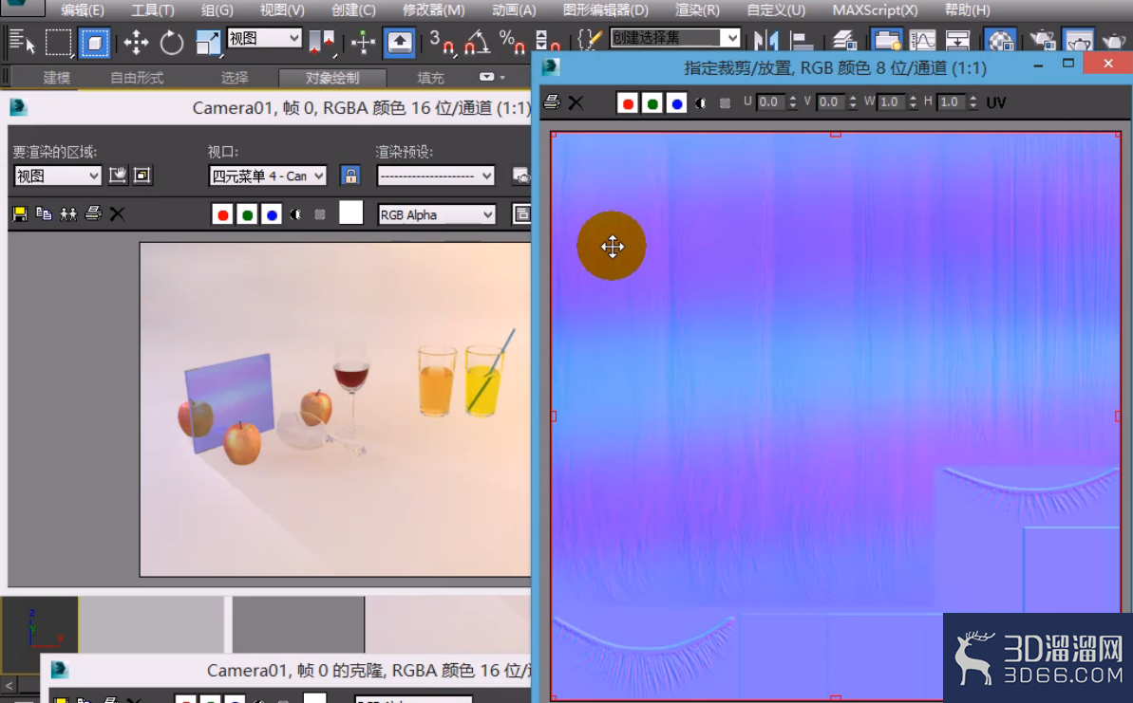This screenshot has height=703, width=1133.
Task: Switch to the 自由形式 ribbon tab
Action: [137, 77]
